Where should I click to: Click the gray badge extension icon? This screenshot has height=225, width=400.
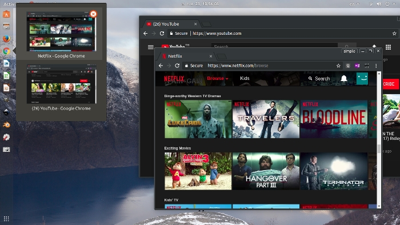[x=347, y=66]
